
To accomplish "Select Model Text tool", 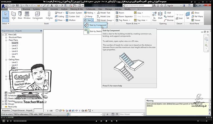I will (x=104, y=13).
